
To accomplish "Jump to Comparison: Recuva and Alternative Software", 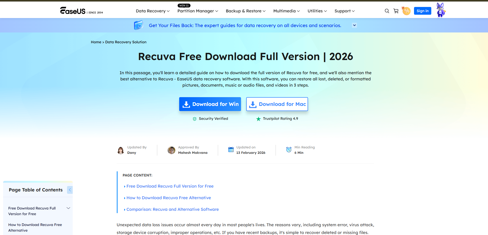I will (x=172, y=209).
